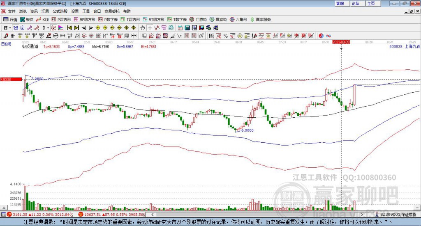Viewport: 421px width, 226px height.
Task: Click the bottom horizontal scrollbar left arrow
Action: 152,215
